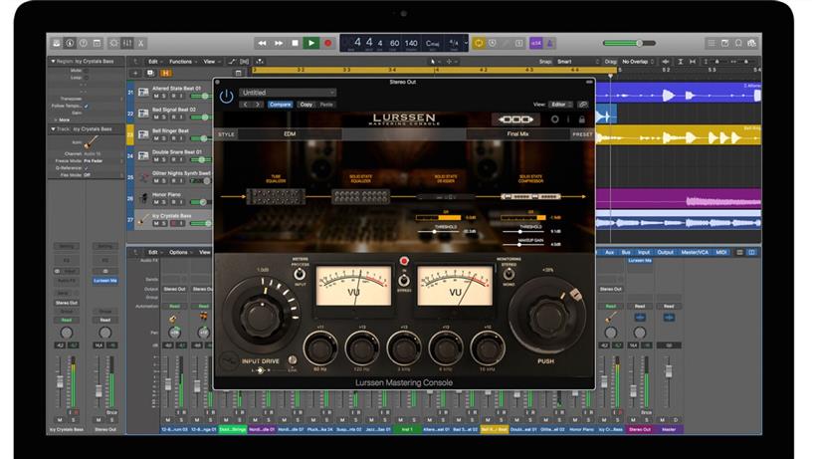Open the media Browsers button
816x459 pixels.
752,43
